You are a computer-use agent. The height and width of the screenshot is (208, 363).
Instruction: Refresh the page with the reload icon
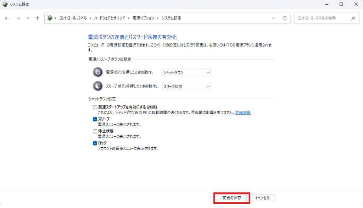click(x=285, y=18)
